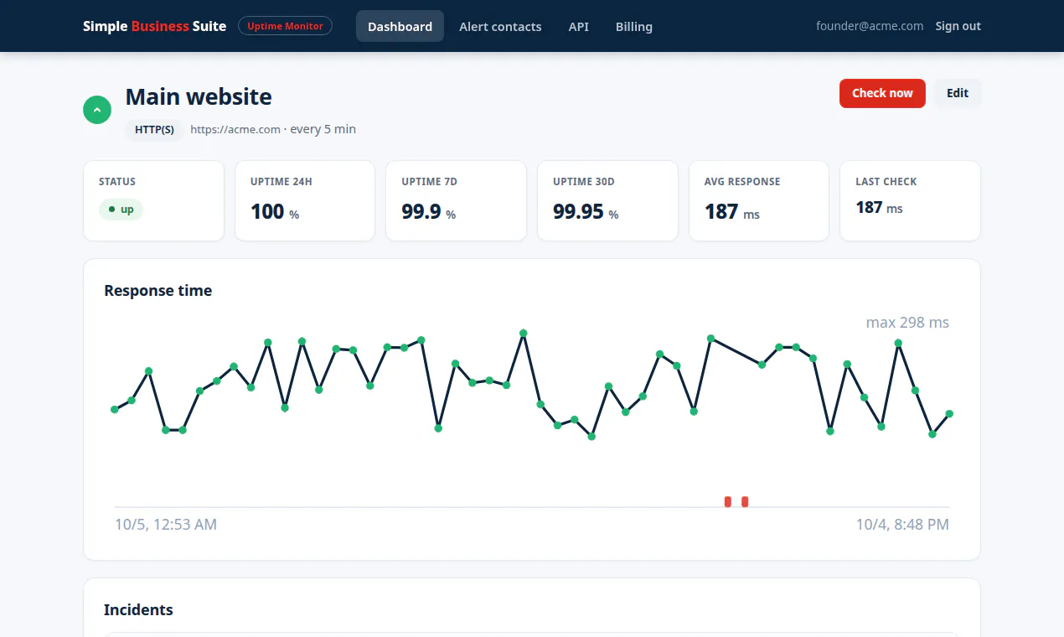Click the left red downtime marker
This screenshot has height=637, width=1064.
[728, 501]
